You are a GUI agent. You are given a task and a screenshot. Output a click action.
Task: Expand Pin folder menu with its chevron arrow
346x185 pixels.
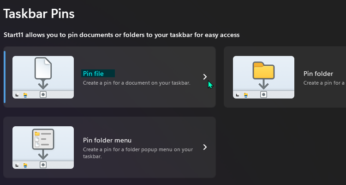205,147
